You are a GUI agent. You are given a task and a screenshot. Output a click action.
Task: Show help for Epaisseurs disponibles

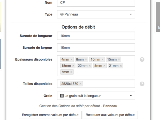(x=142, y=59)
